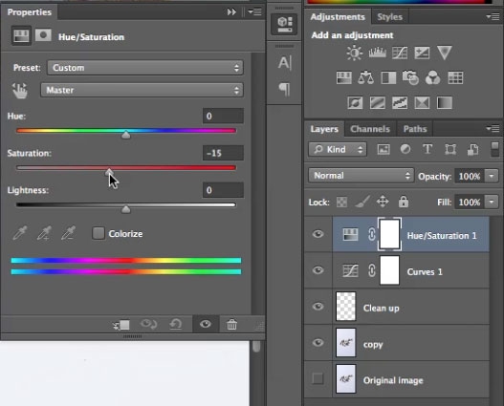The width and height of the screenshot is (504, 406).
Task: Open the Master channel dropdown
Action: pos(142,90)
